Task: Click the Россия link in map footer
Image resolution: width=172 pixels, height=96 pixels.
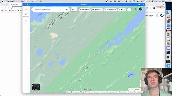Action: pyautogui.click(x=90, y=92)
